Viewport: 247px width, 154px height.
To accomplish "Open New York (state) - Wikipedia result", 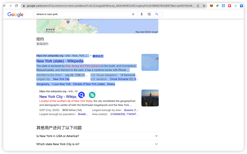I will tap(60, 61).
